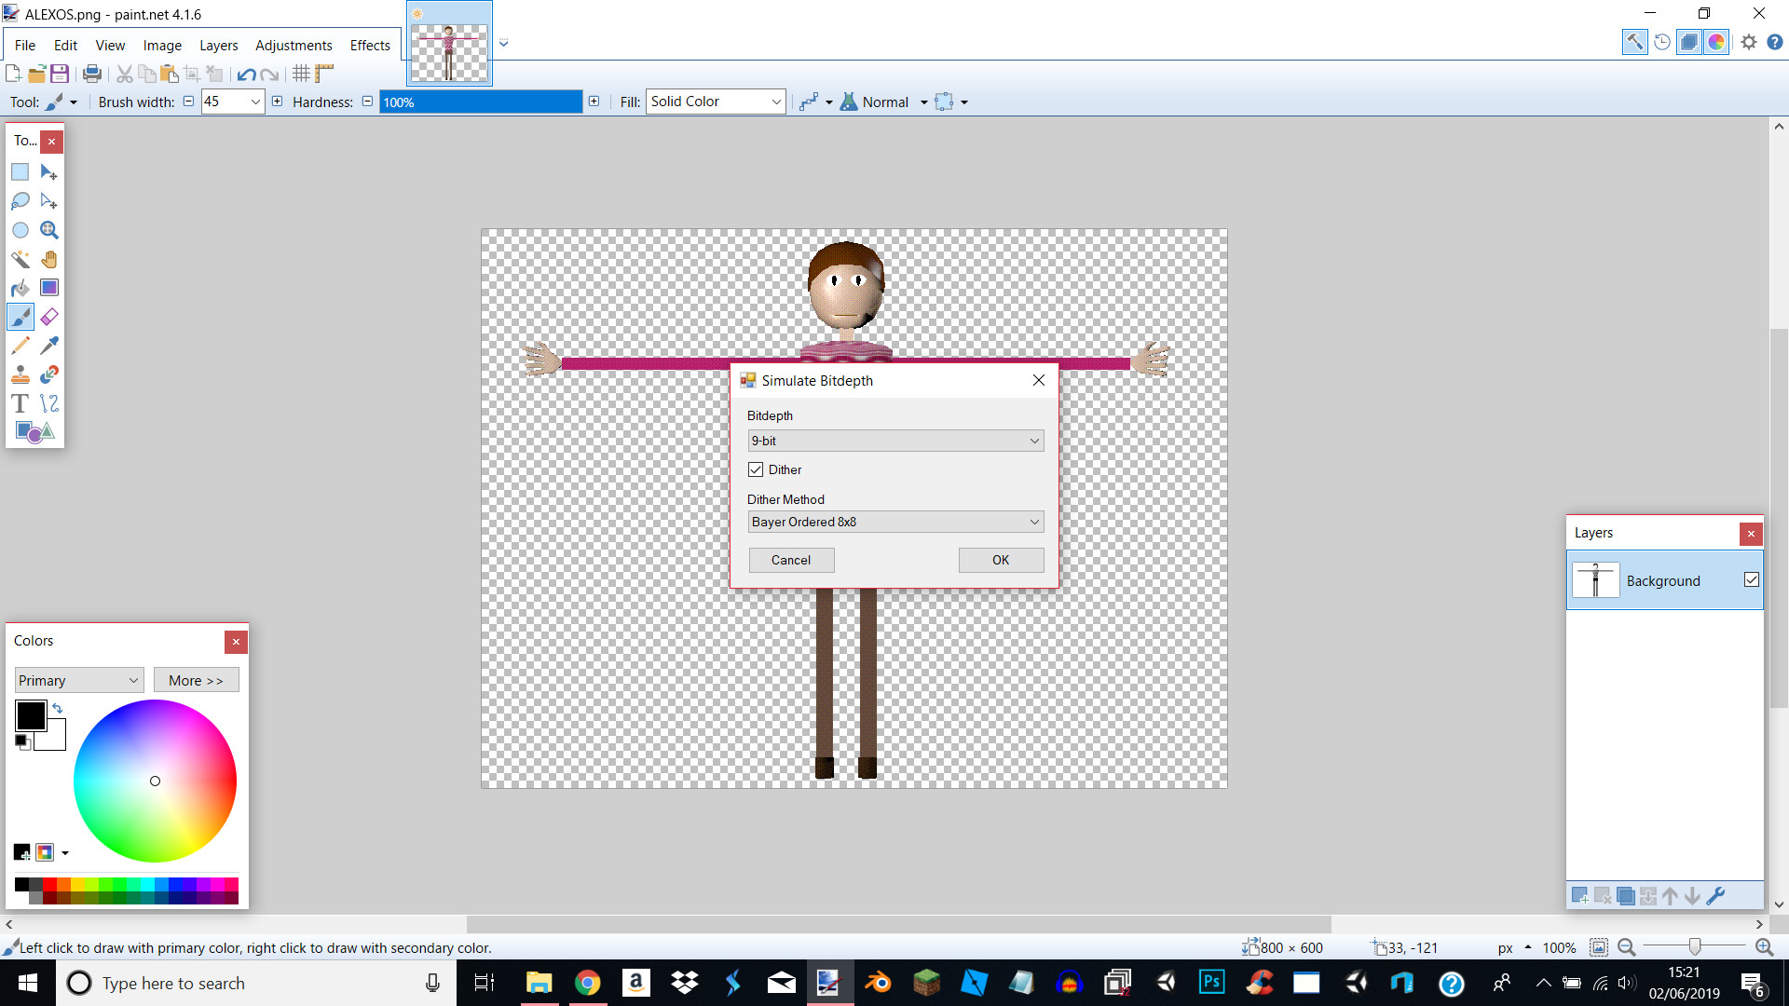Toggle History window button at top right
This screenshot has height=1006, width=1789.
click(1661, 42)
